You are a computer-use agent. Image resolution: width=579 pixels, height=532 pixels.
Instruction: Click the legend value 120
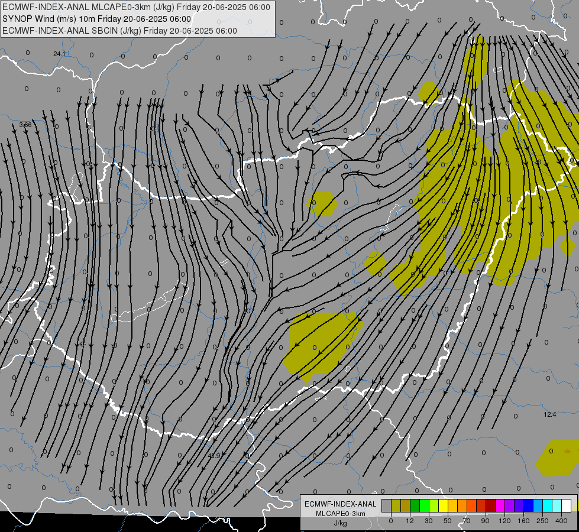pyautogui.click(x=504, y=521)
